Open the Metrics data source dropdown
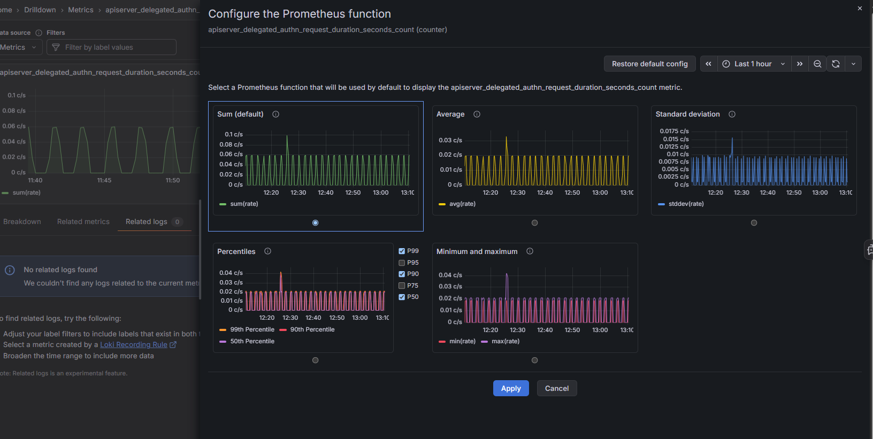 pos(19,47)
